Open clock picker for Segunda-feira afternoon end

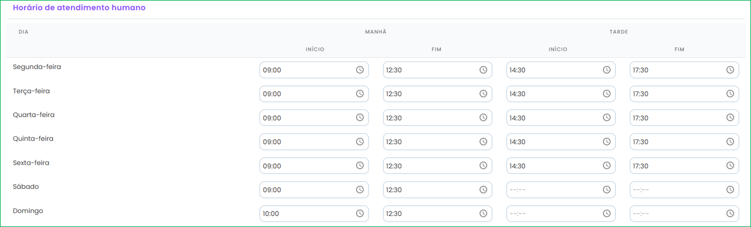pos(730,70)
